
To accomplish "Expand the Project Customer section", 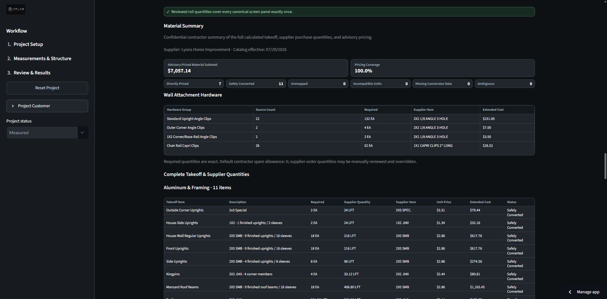I will 47,106.
